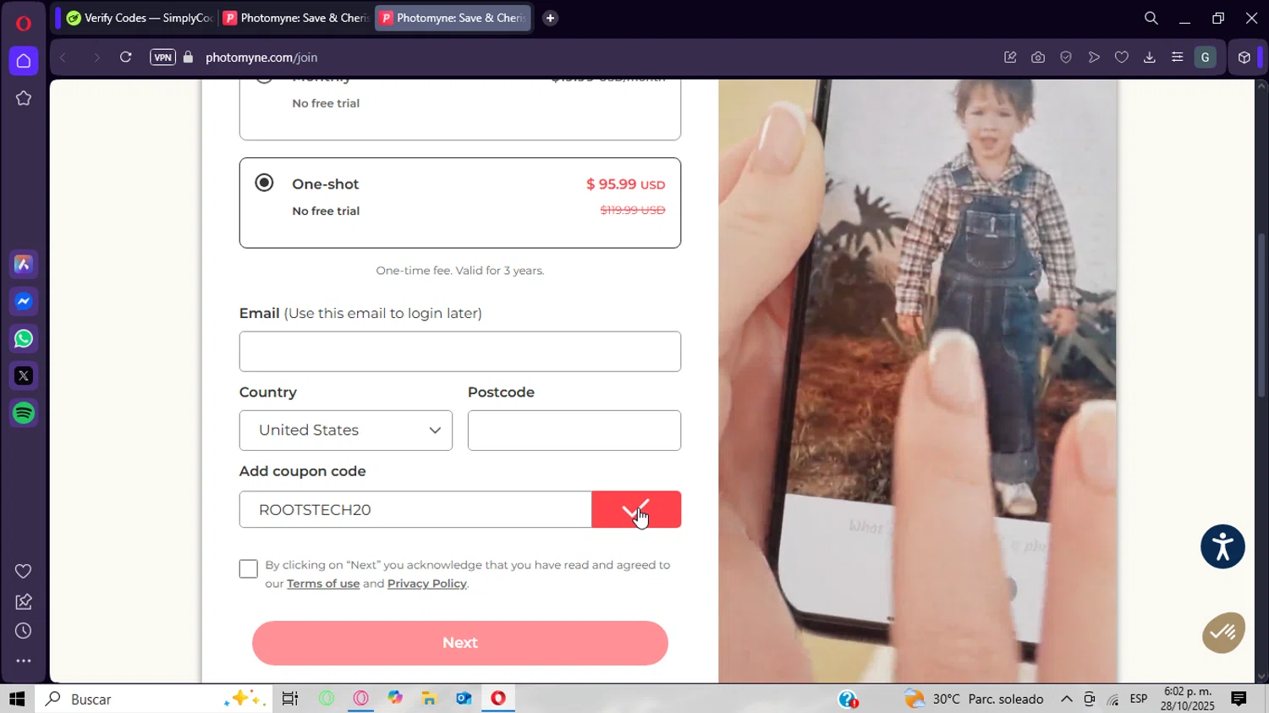The height and width of the screenshot is (713, 1269).
Task: Click the site lock security icon
Action: (188, 58)
